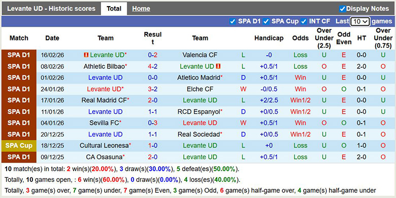Open Sevilla FC team link

click(x=104, y=123)
